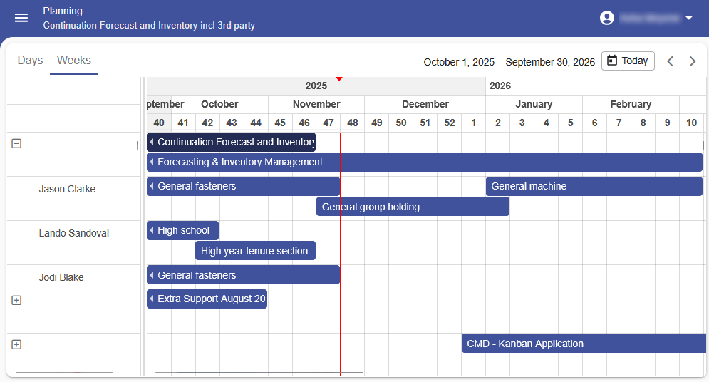Viewport: 709px width, 382px height.
Task: Select the High school task bar
Action: coord(182,231)
